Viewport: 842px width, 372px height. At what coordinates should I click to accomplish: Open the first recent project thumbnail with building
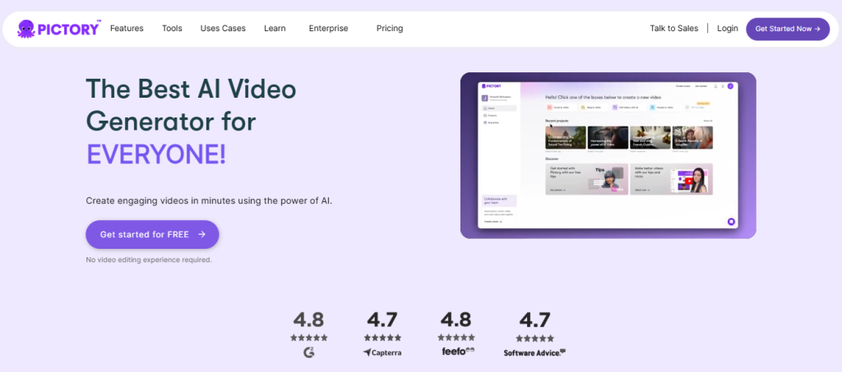[566, 138]
